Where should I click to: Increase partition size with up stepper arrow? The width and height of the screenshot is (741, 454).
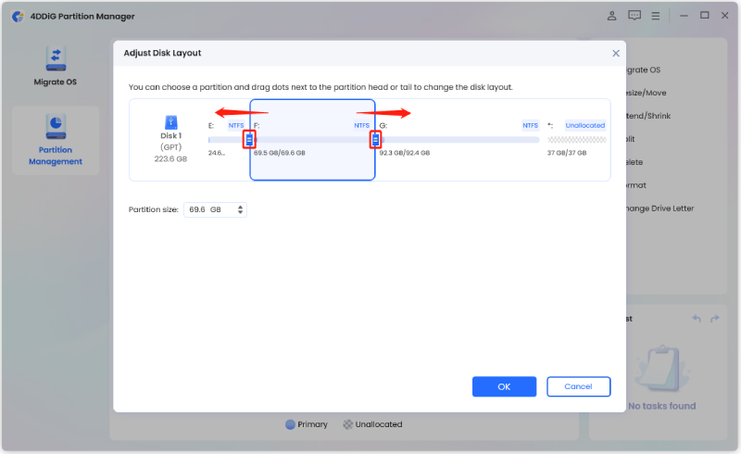241,207
